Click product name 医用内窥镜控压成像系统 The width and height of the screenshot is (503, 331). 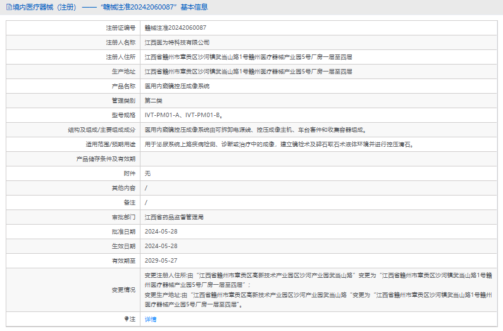[x=177, y=86]
